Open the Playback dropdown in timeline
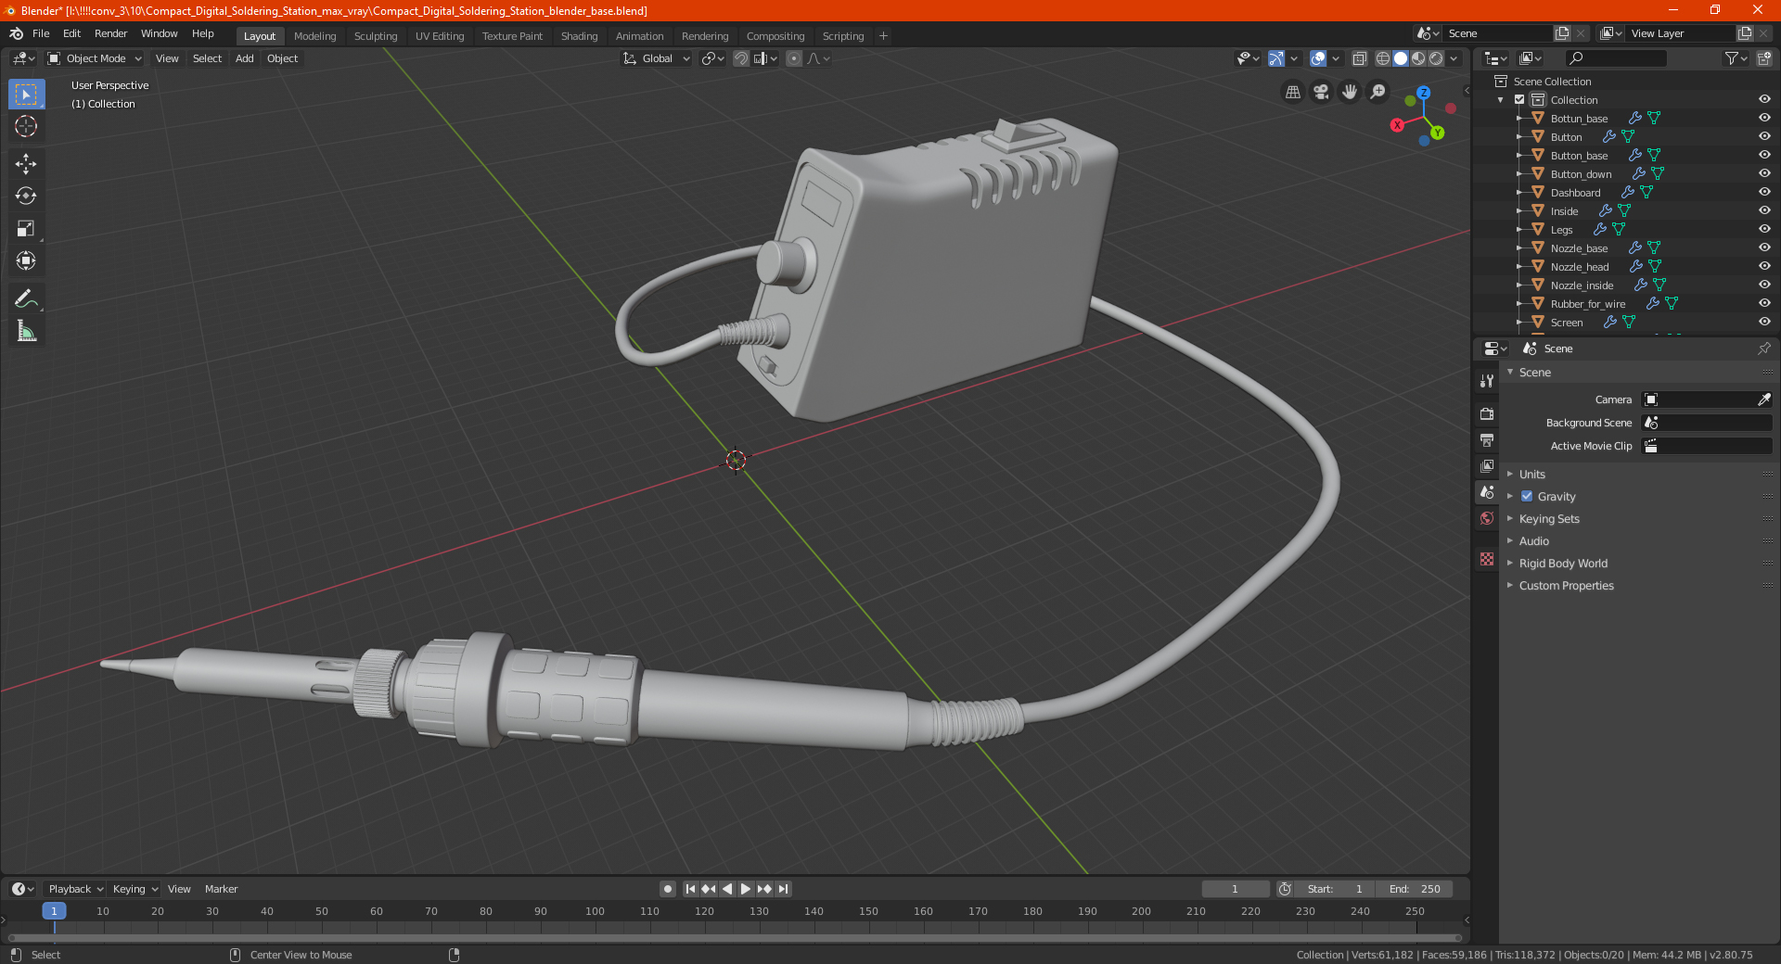 75,889
